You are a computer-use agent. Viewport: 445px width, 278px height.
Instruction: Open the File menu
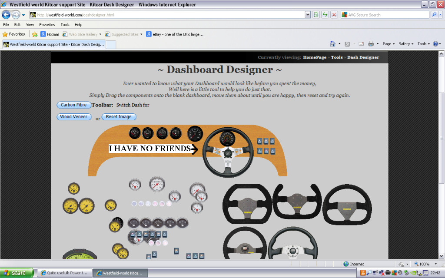point(6,25)
